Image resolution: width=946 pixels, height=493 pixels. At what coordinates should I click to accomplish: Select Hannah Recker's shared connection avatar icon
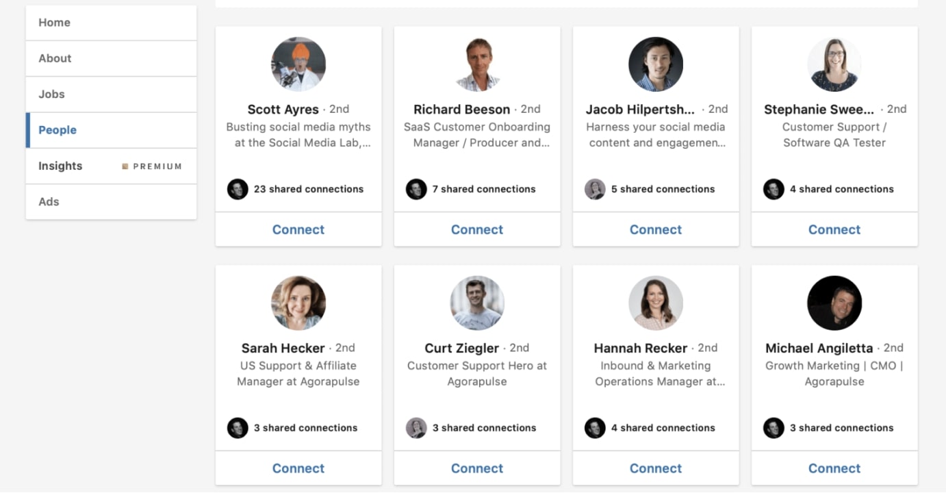(595, 428)
